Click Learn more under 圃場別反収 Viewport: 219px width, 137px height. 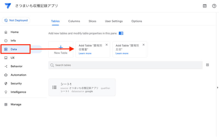[122, 54]
